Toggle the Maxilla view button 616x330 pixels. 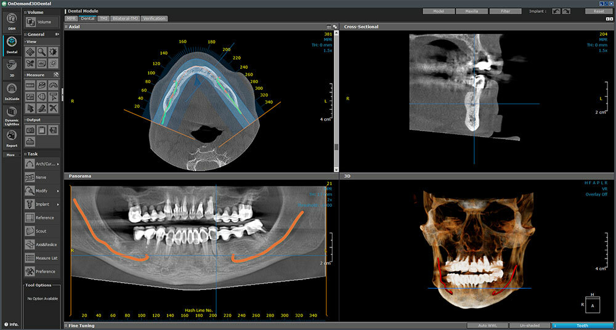coord(472,11)
